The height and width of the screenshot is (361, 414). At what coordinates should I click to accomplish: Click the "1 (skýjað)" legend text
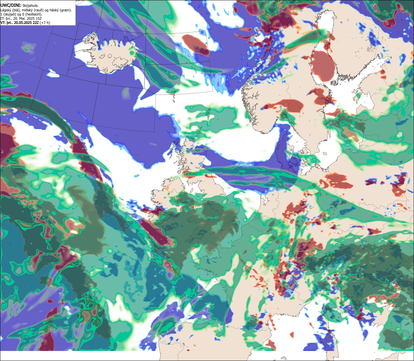coord(8,15)
